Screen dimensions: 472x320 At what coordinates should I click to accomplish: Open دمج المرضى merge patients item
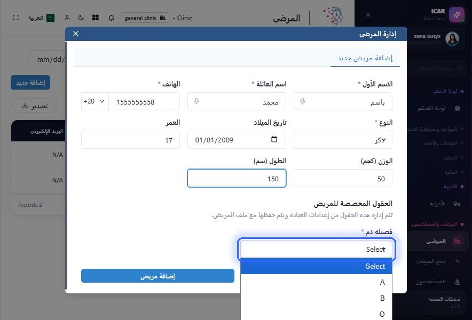pos(438,261)
